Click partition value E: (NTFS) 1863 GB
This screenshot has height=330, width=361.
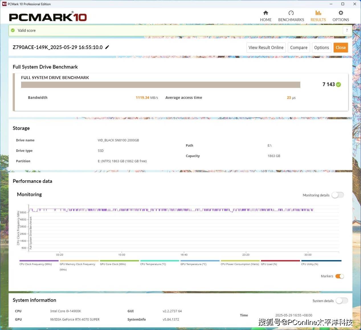pyautogui.click(x=122, y=161)
